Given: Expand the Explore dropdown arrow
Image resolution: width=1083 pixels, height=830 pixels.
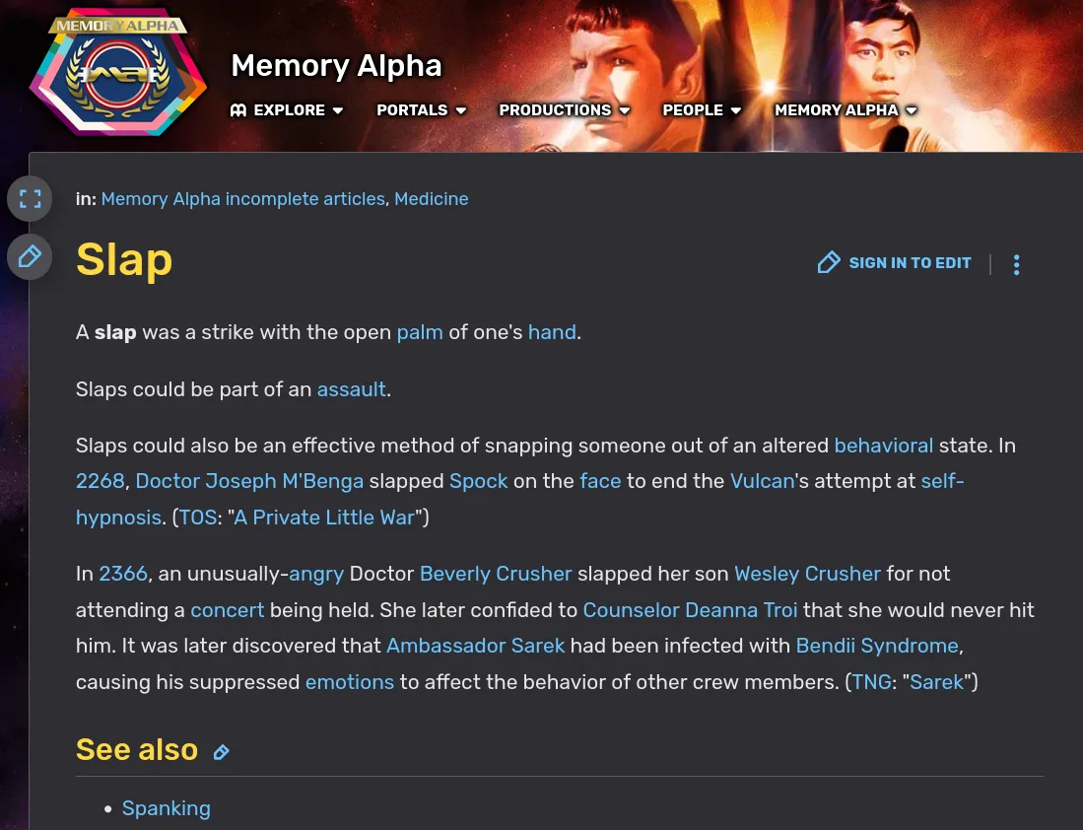Looking at the screenshot, I should click(x=338, y=110).
